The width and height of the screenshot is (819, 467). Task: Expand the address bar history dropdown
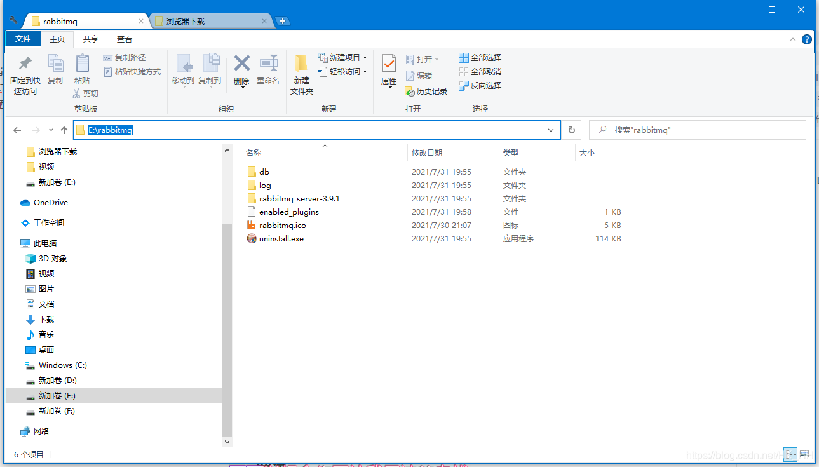(x=551, y=130)
